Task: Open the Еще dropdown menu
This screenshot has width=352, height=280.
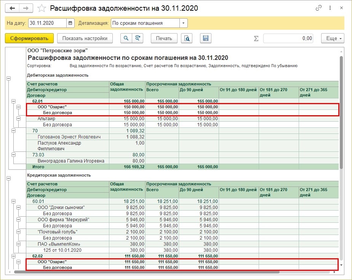Action: click(333, 39)
